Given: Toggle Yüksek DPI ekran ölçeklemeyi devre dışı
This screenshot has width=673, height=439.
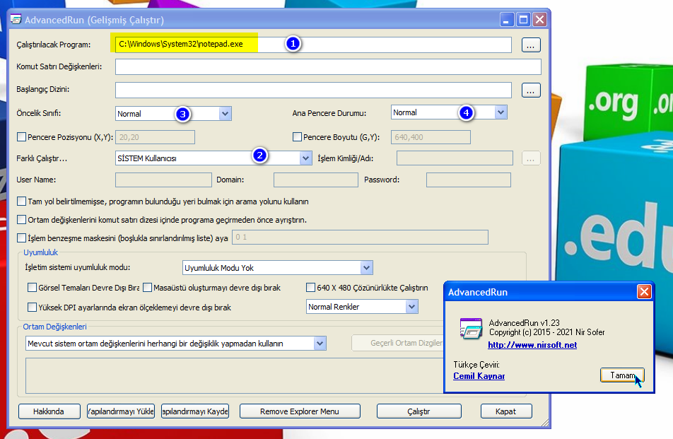Looking at the screenshot, I should click(33, 308).
